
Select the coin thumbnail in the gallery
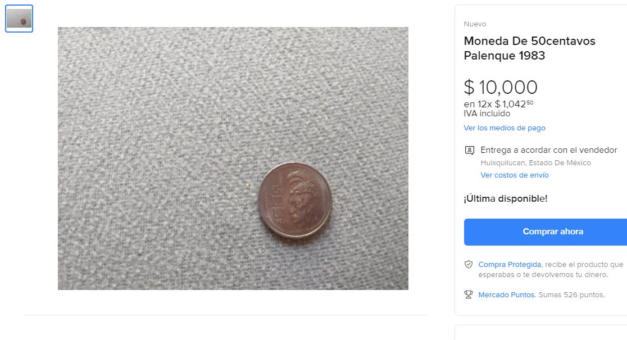click(19, 19)
